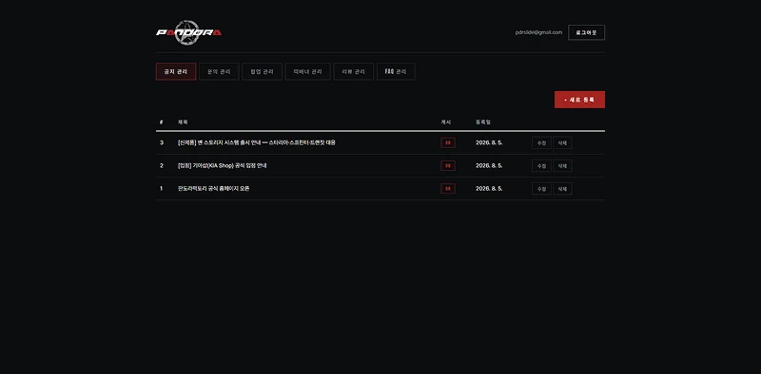Delete the 기아샵(KIA Shop) notice with 삭제
Screen dimensions: 761x374
tap(562, 166)
